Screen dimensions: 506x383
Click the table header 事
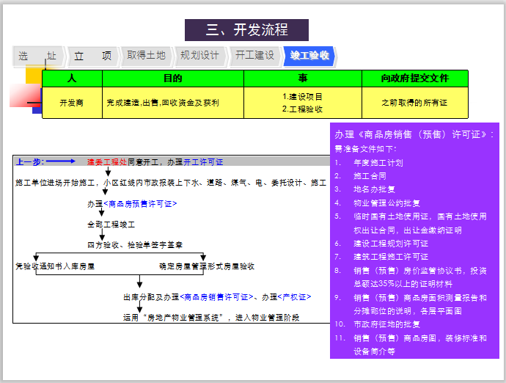tap(302, 79)
